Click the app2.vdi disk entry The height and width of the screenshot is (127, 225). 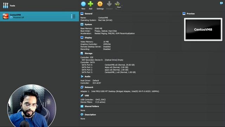pyautogui.click(x=116, y=70)
